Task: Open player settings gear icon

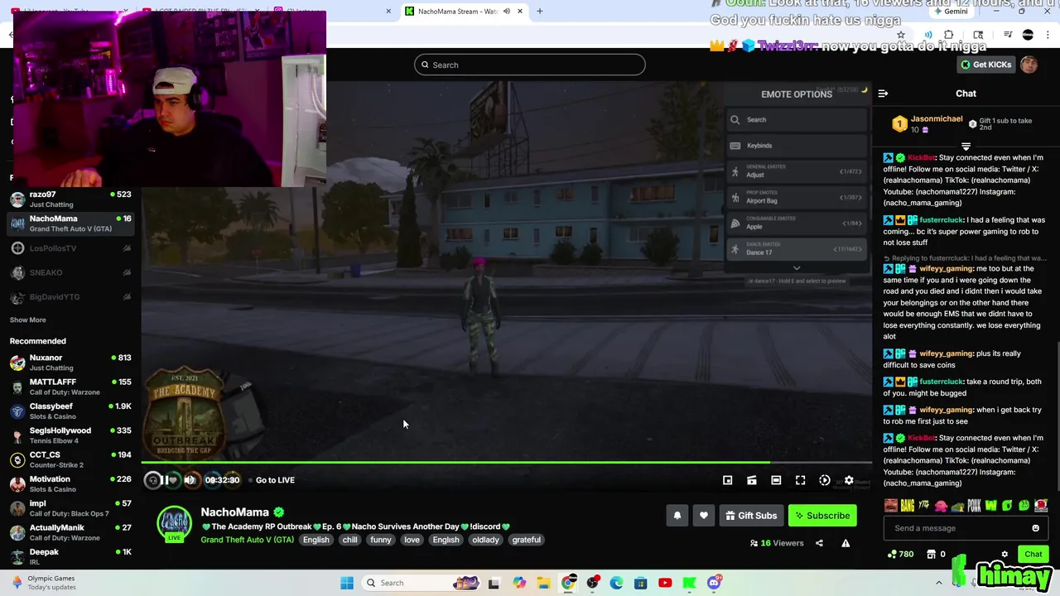Action: tap(849, 480)
